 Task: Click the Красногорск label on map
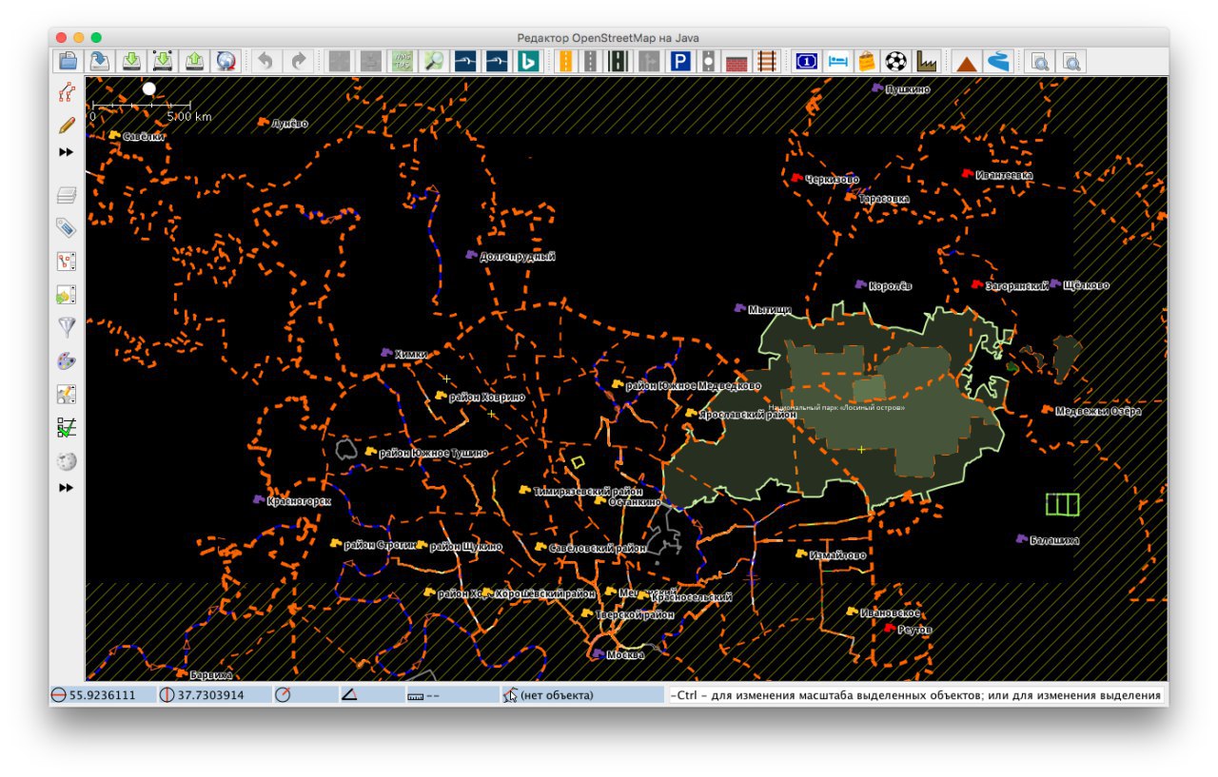(x=299, y=500)
